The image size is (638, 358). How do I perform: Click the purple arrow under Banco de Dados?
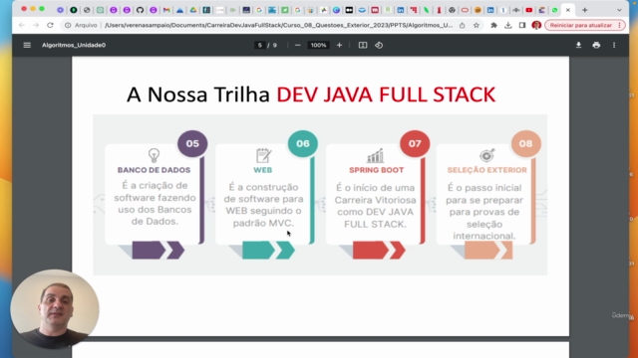(x=159, y=250)
